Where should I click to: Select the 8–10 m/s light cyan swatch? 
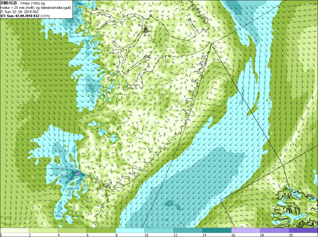pos(130,230)
